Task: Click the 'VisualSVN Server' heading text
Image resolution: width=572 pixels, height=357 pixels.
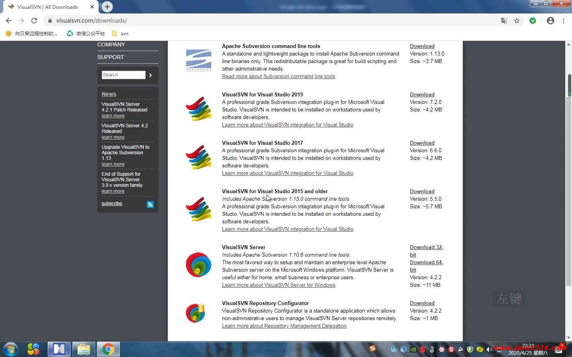Action: pos(243,247)
